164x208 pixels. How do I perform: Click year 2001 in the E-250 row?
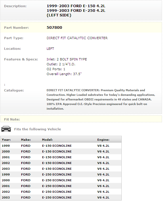point(6,186)
